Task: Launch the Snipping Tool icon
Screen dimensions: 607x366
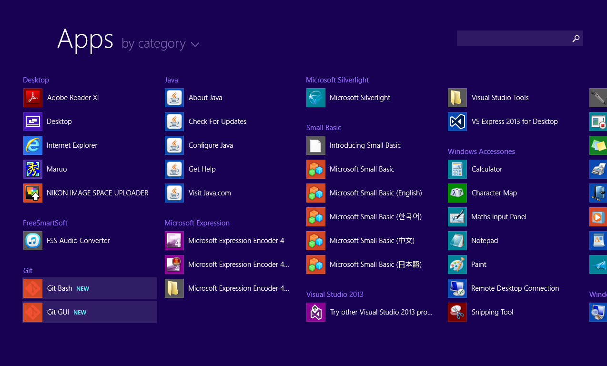Action: click(457, 312)
